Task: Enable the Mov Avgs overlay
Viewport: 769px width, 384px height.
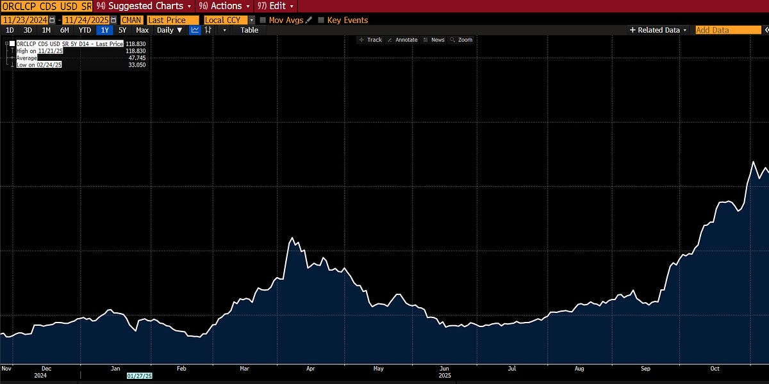Action: point(264,20)
